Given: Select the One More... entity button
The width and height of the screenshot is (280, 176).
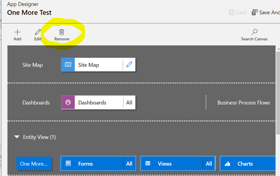Looking at the screenshot, I should (34, 164).
